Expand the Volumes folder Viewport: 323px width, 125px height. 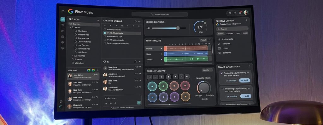[x=73, y=56]
